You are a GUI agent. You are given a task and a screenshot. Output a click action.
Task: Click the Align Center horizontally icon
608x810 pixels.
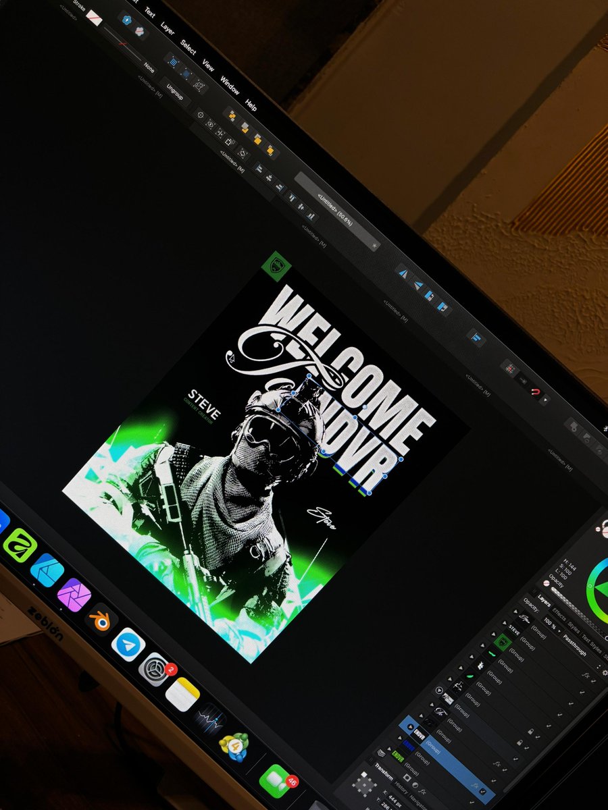[270, 178]
